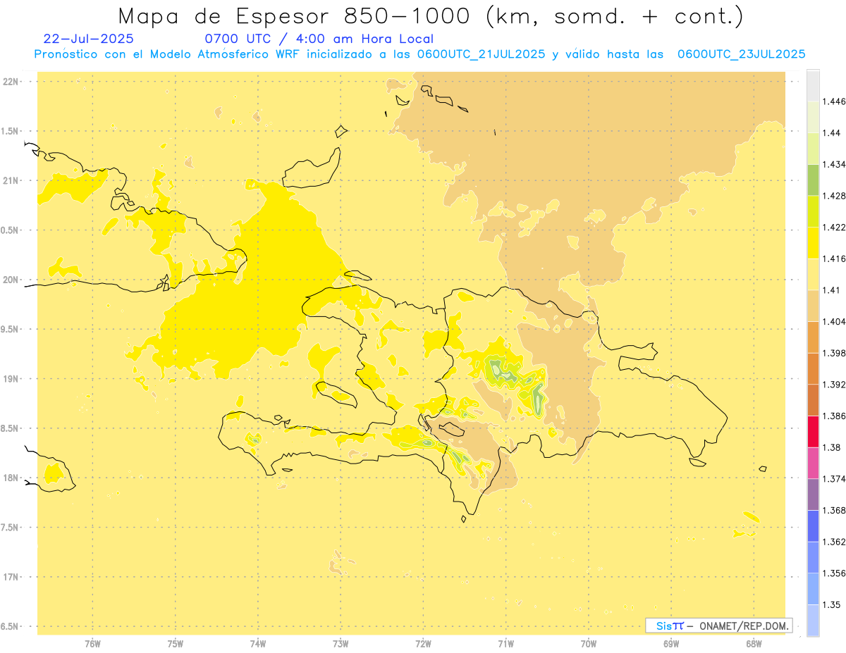Click the initialization time '0600UTC_21JUL2025'
Screen dimensions: 846x653
[481, 54]
